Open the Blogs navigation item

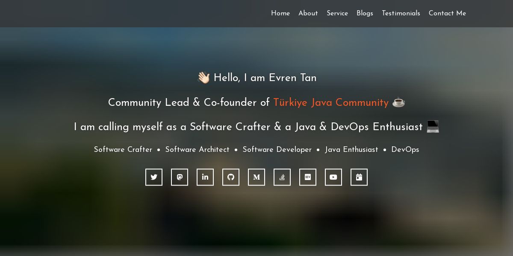coord(365,13)
